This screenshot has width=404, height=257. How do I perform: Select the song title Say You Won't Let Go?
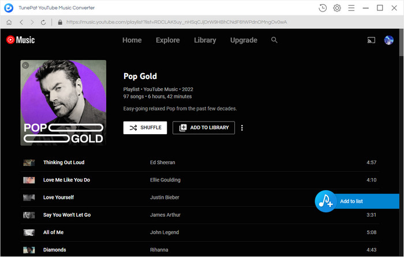coord(67,215)
